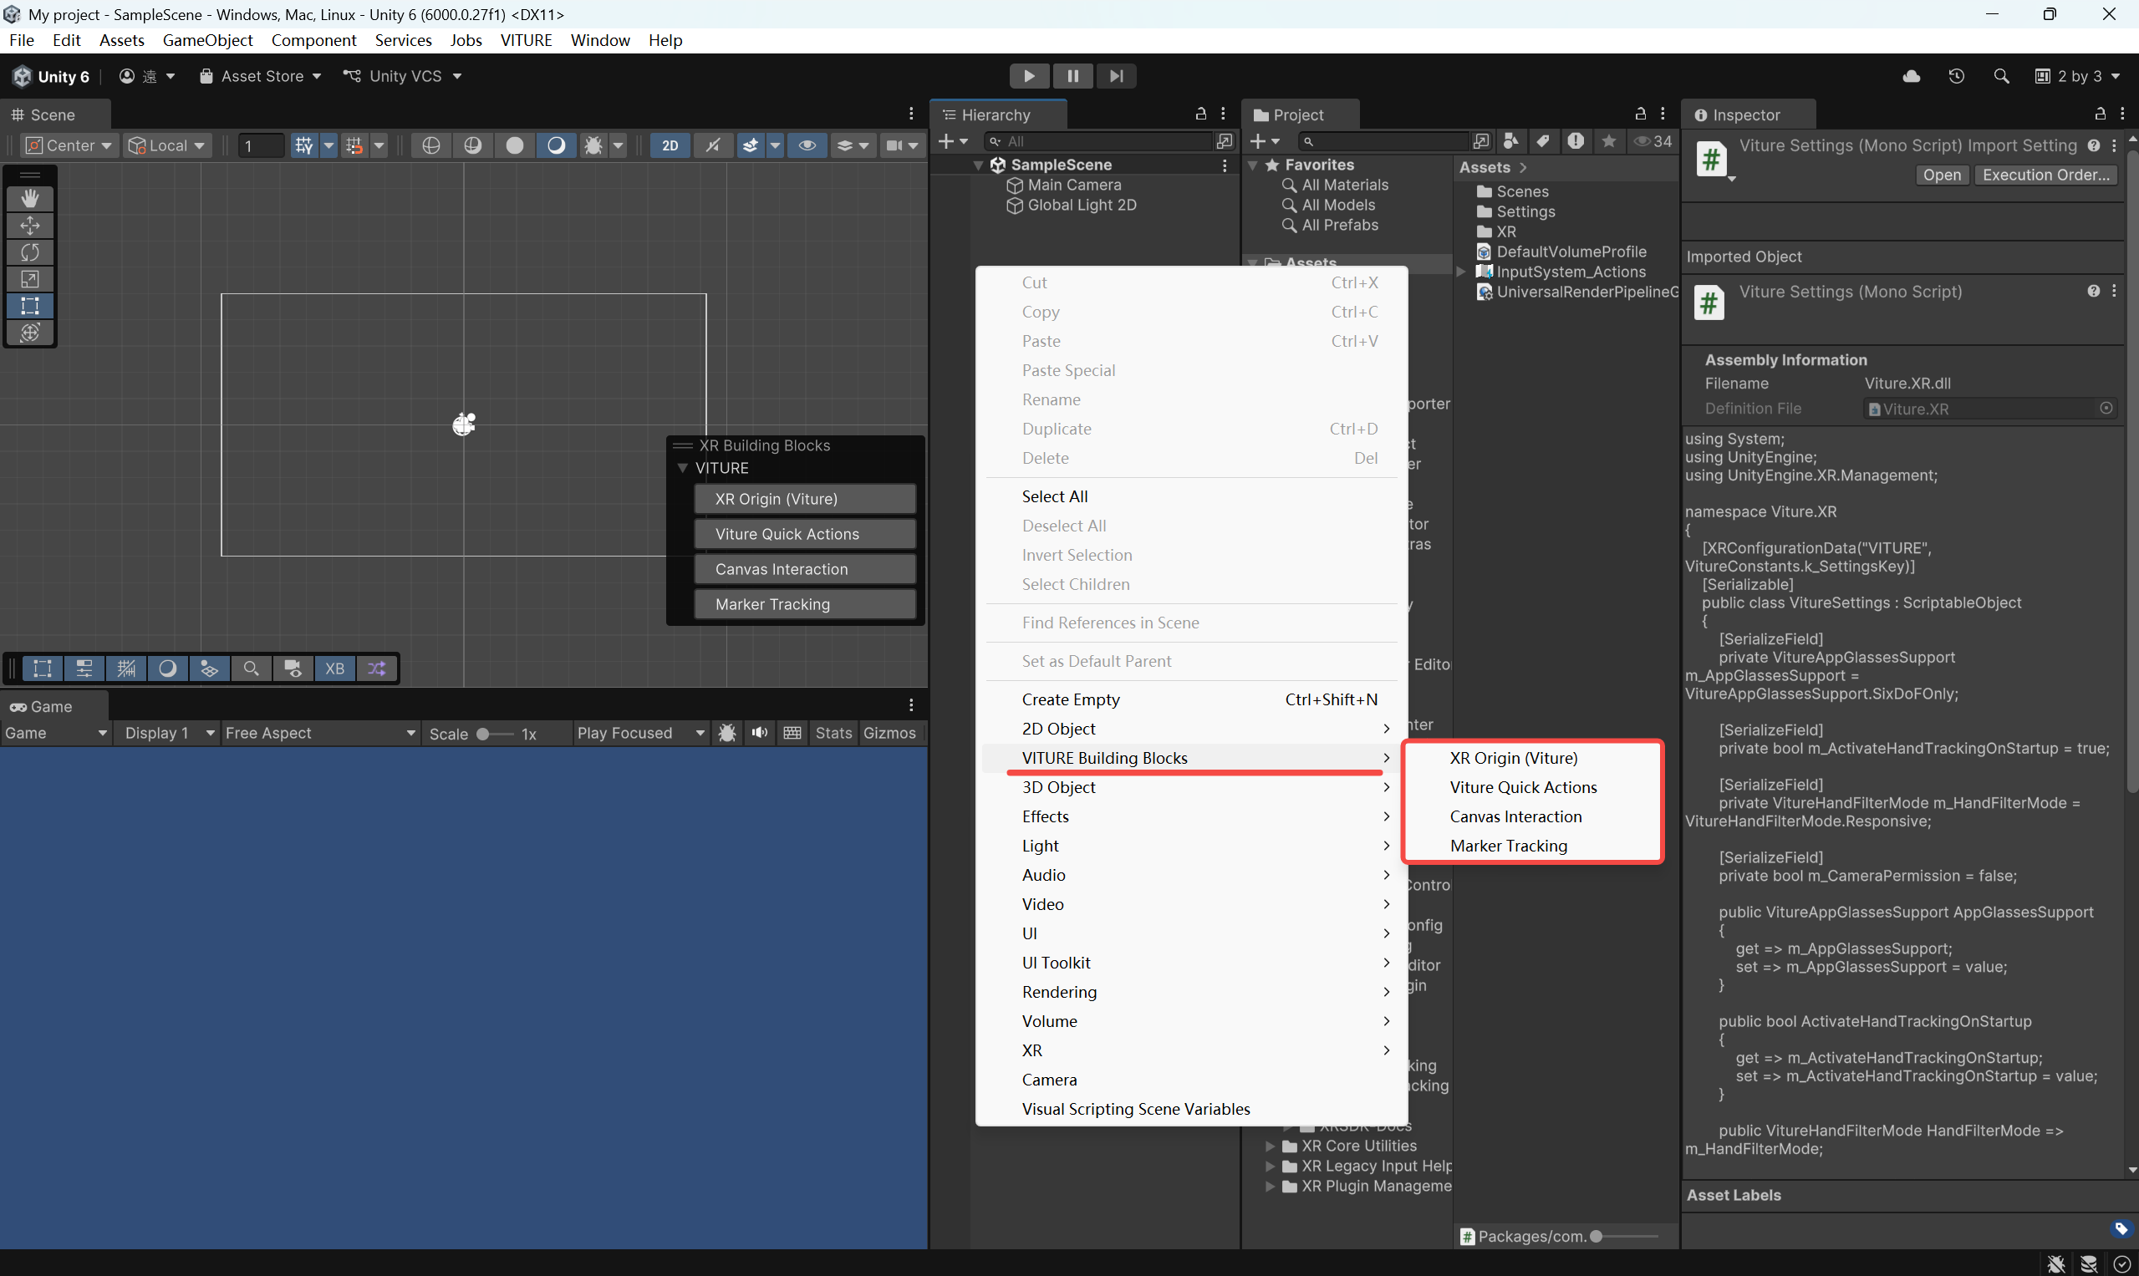Toggle the Game view frame debugger bug icon
This screenshot has height=1276, width=2139.
pyautogui.click(x=726, y=733)
